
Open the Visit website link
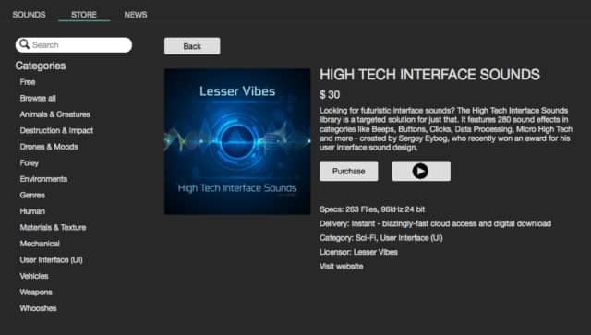click(342, 267)
